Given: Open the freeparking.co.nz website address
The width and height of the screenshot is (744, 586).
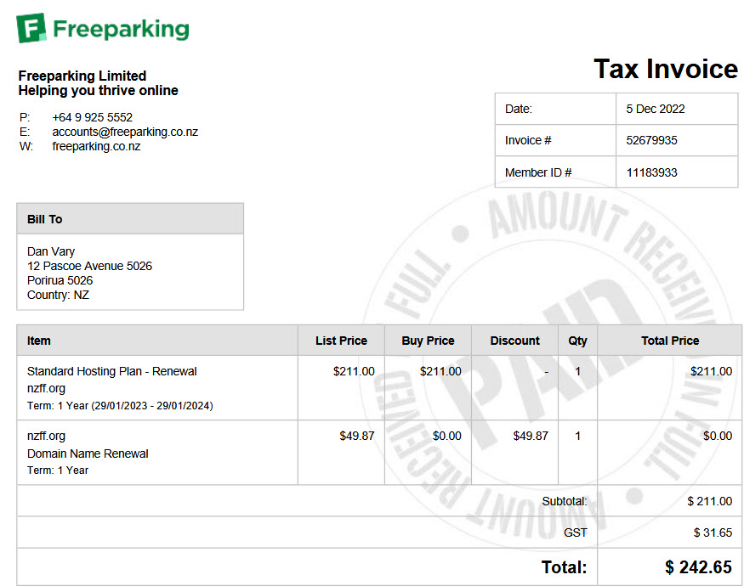Looking at the screenshot, I should (96, 146).
